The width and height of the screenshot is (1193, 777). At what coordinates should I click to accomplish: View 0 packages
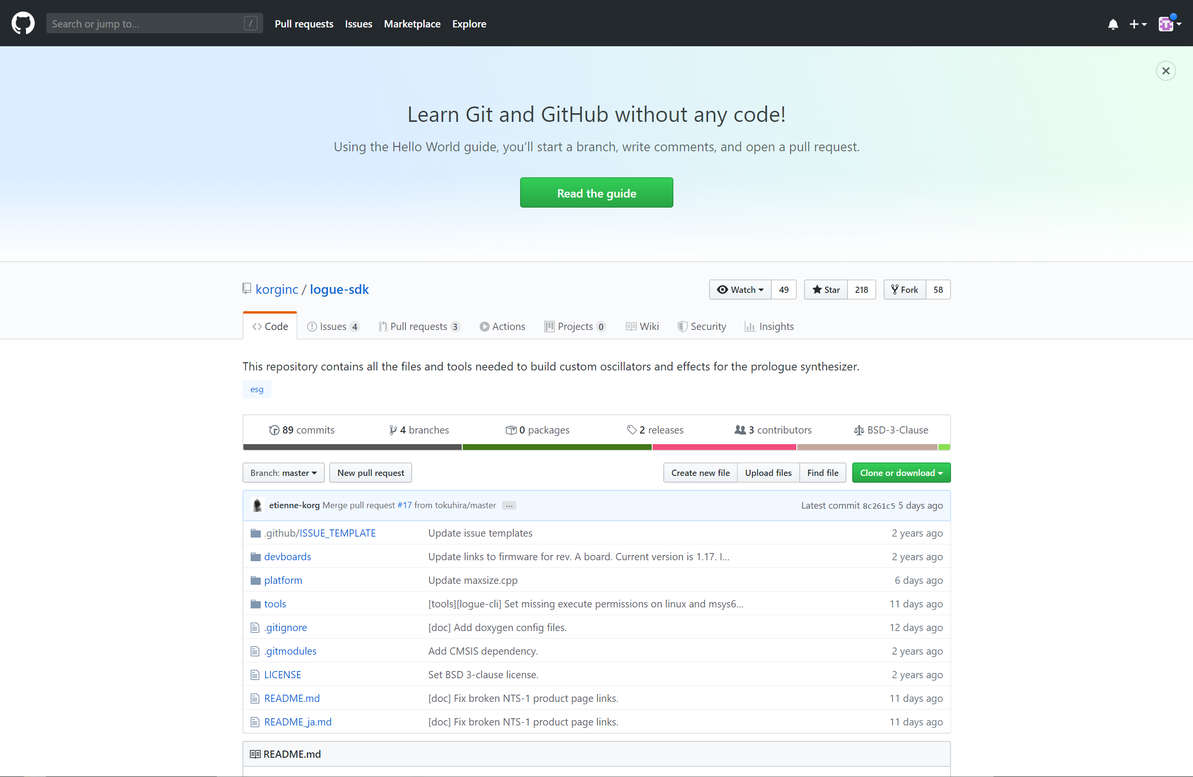(x=537, y=430)
